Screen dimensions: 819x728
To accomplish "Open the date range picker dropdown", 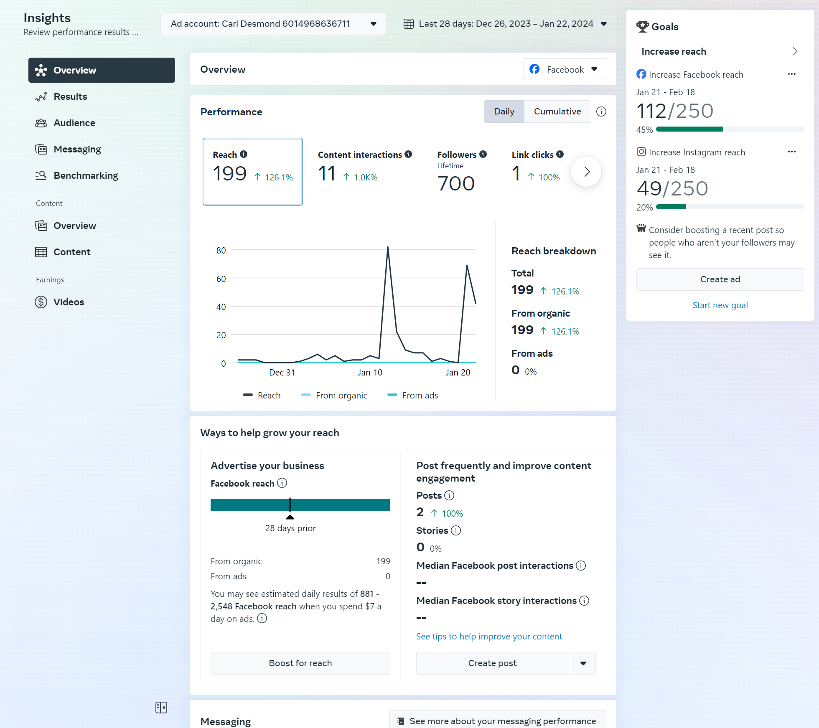I will [505, 24].
